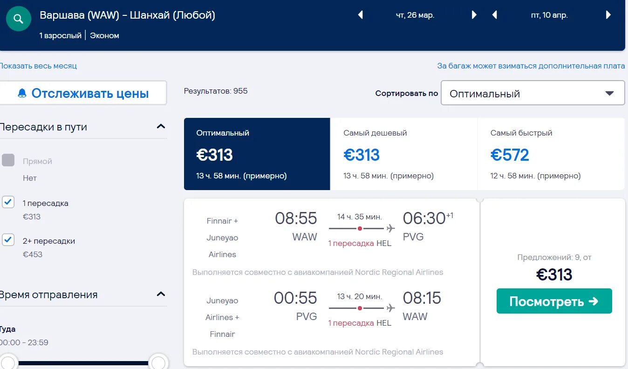The width and height of the screenshot is (628, 369).
Task: Go to next departure date arrow
Action: click(474, 15)
